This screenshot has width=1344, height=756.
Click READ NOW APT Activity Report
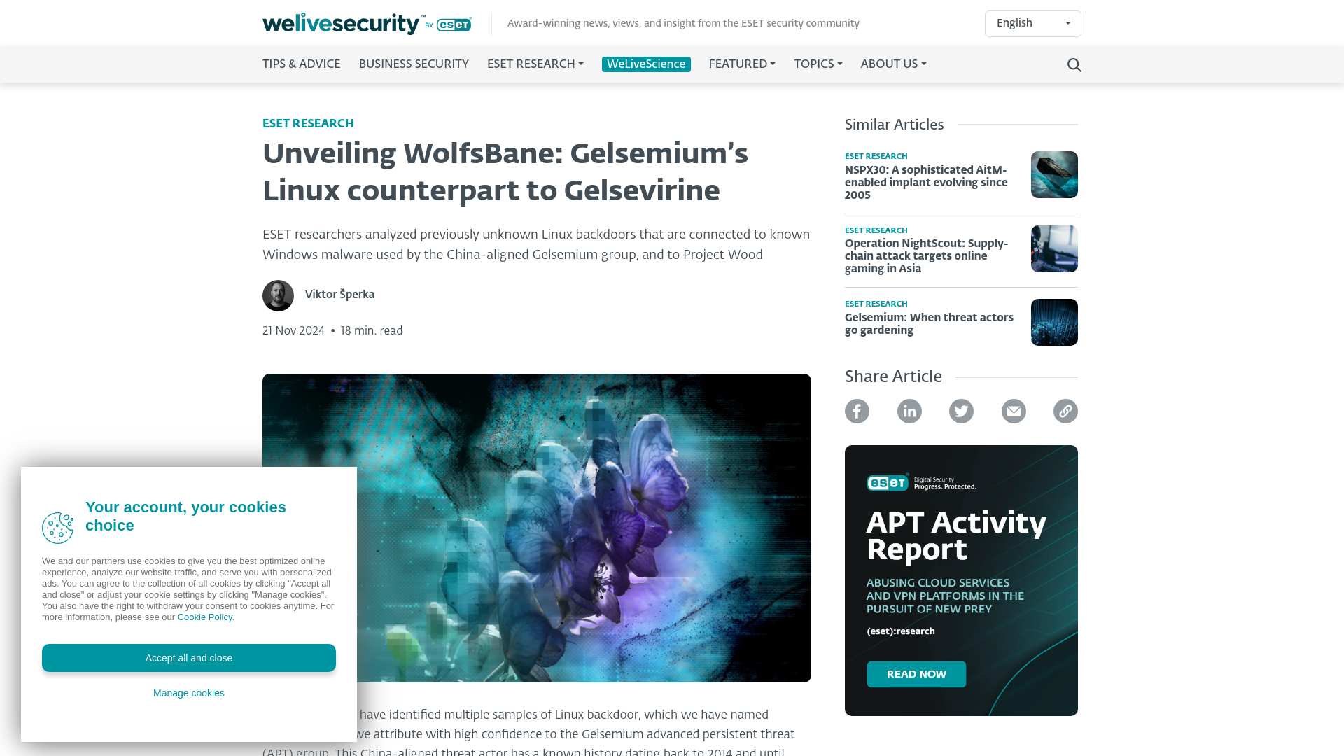[916, 674]
